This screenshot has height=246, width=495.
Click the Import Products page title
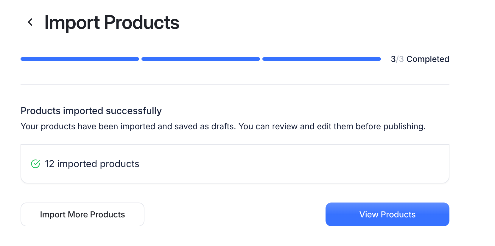tap(112, 23)
